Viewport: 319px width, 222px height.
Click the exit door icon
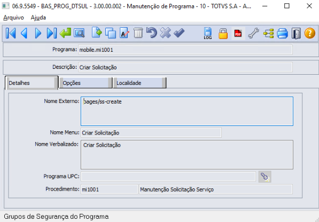(296, 33)
